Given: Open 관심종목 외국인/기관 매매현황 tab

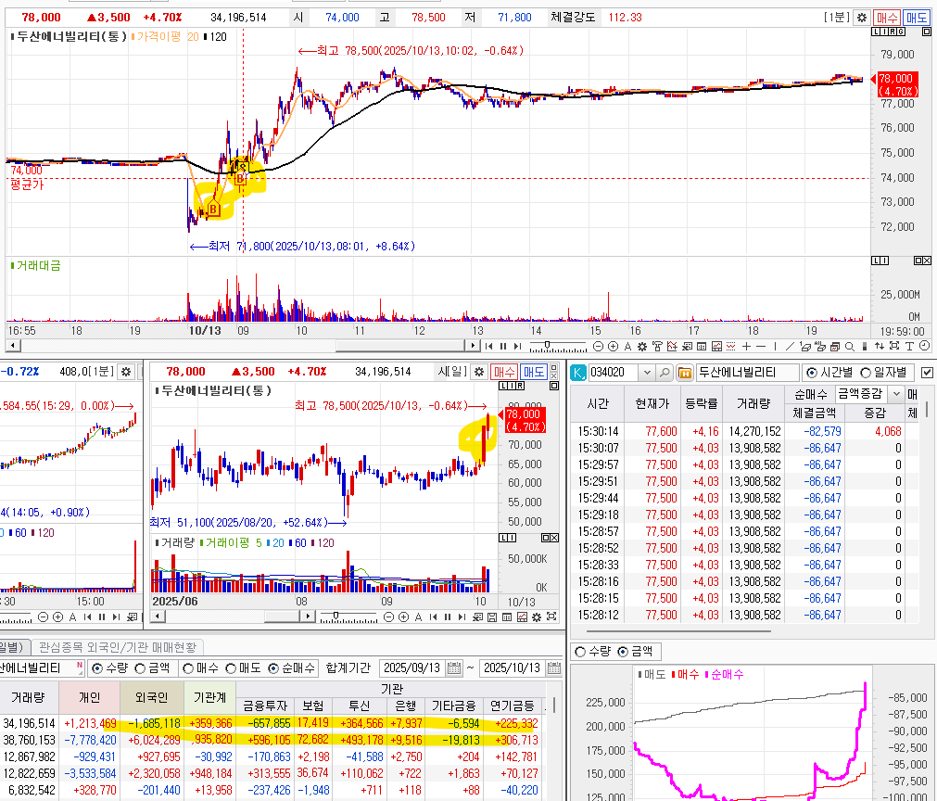Looking at the screenshot, I should click(117, 647).
